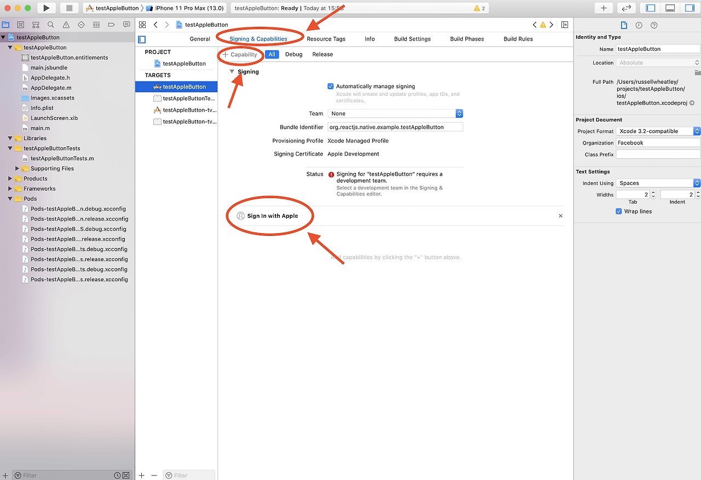Hide the inspectors panel
The width and height of the screenshot is (701, 480).
coord(689,8)
